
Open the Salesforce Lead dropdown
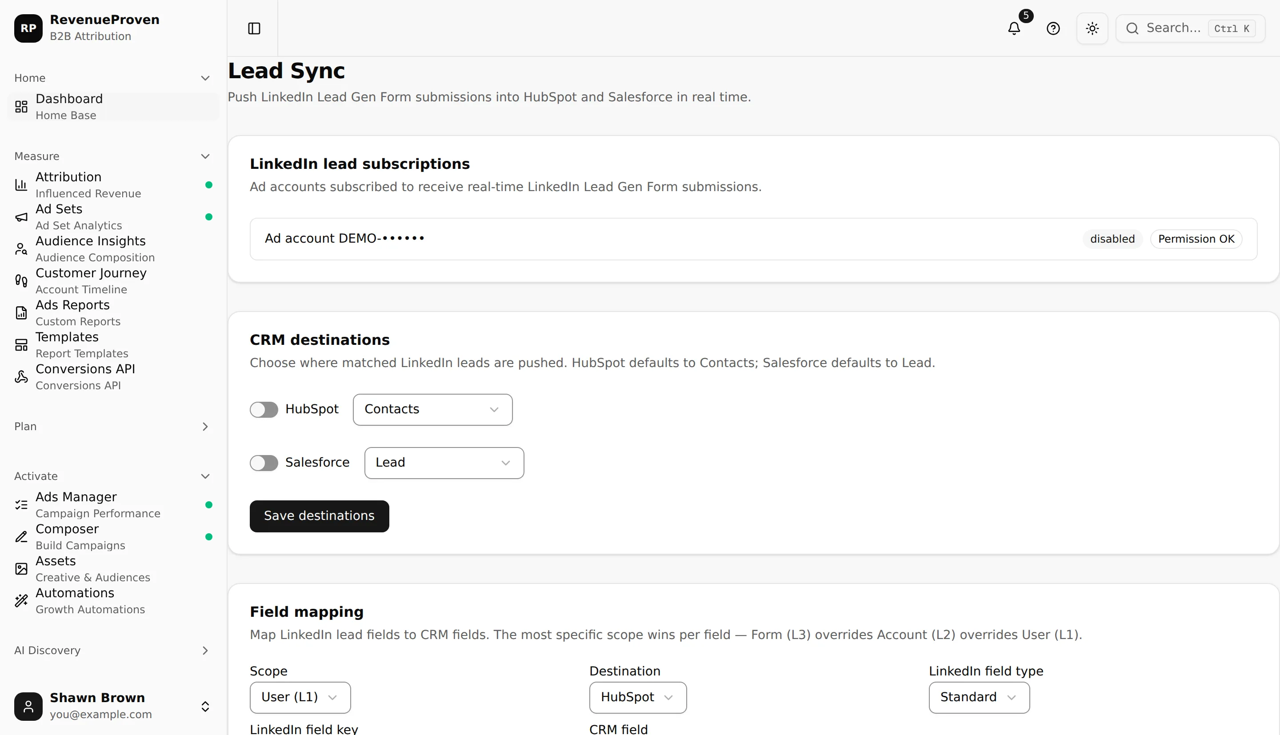pos(444,463)
